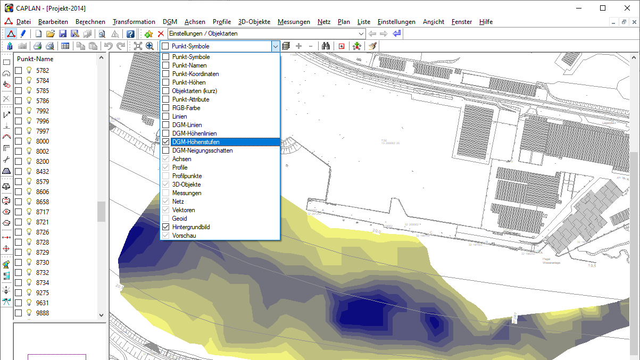This screenshot has height=360, width=640.
Task: Check the box for point 5782
Action: 19,70
